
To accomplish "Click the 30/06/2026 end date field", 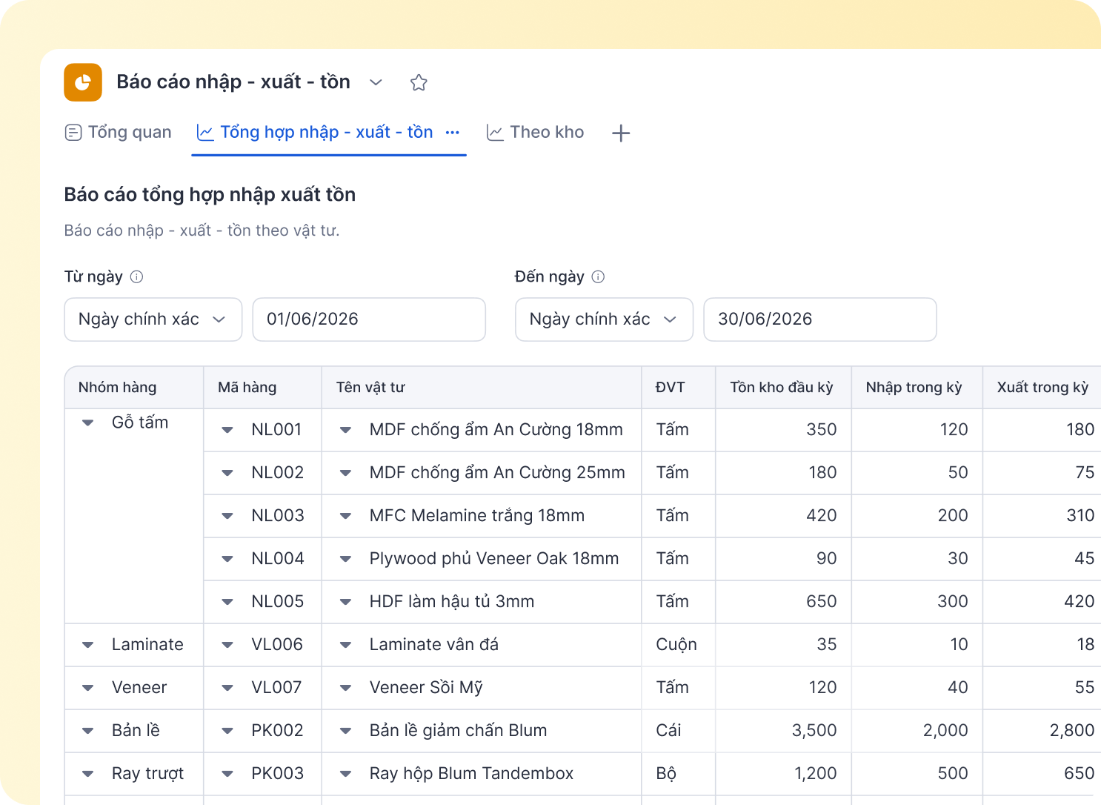I will tap(820, 319).
